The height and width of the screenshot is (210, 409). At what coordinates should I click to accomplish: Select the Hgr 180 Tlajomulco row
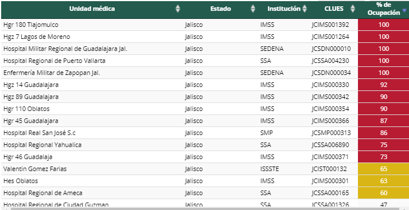205,25
